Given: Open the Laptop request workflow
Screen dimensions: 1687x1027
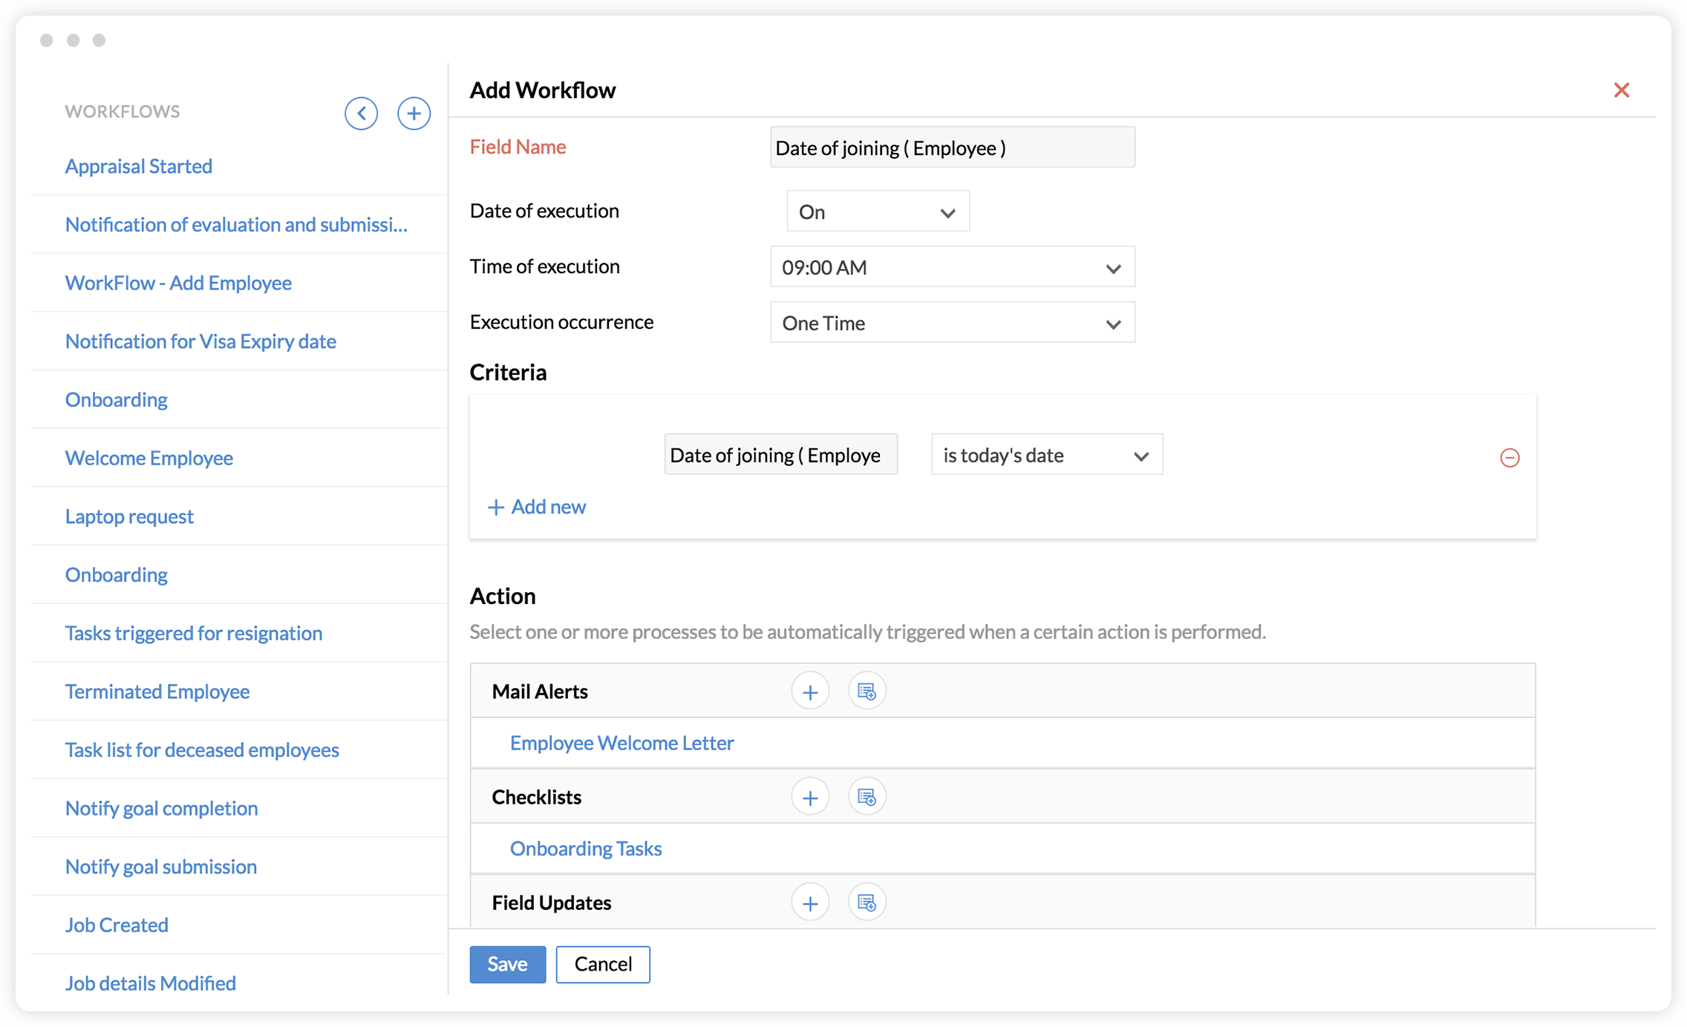Looking at the screenshot, I should coord(129,516).
